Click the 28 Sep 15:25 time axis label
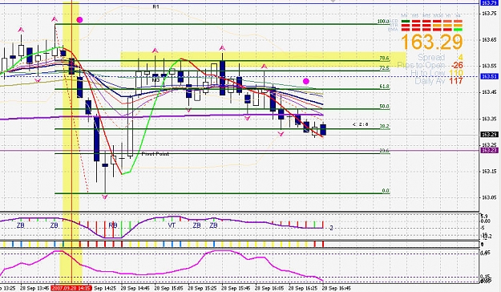Viewport: 501px width, 292px height. (202, 288)
